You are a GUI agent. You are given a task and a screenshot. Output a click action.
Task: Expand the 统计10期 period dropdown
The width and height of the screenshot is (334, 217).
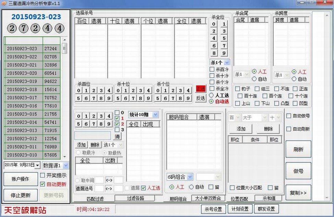pyautogui.click(x=143, y=114)
